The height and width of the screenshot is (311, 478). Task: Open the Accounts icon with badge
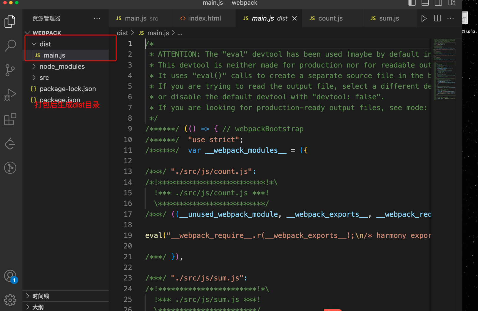(10, 276)
